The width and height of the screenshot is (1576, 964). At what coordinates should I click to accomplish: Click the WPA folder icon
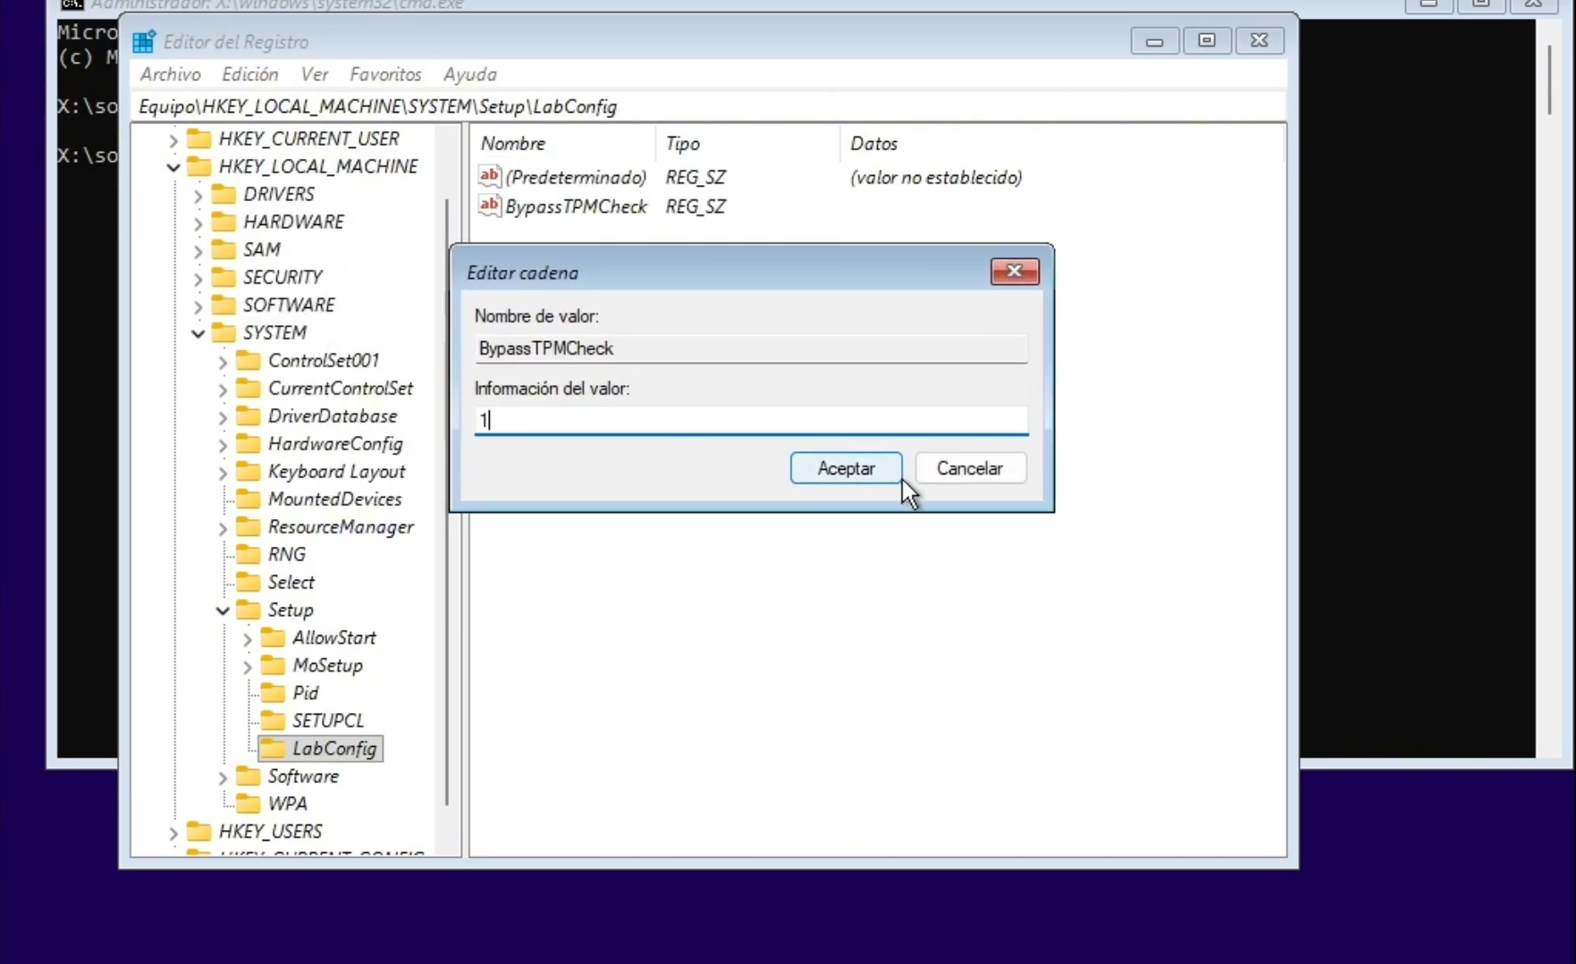click(248, 804)
